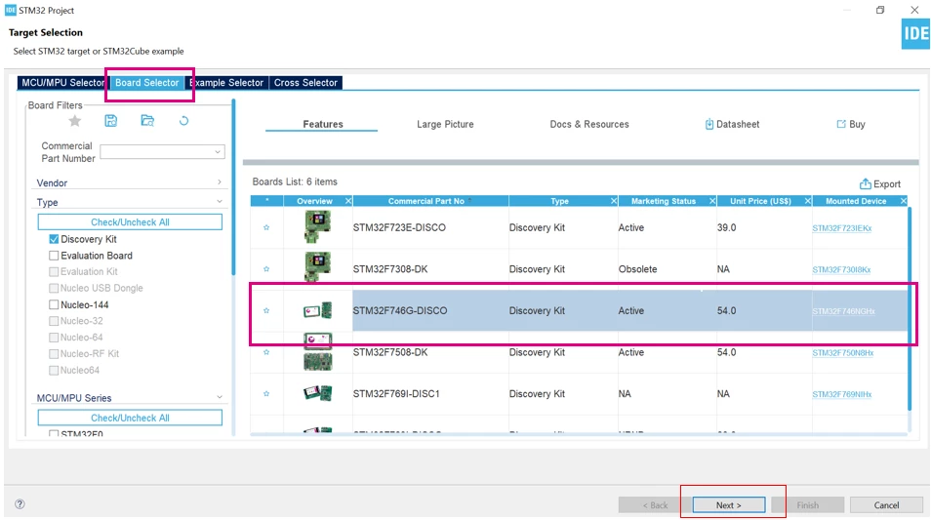
Task: Open STM32F769NIHx mounted device link
Action: coord(841,394)
